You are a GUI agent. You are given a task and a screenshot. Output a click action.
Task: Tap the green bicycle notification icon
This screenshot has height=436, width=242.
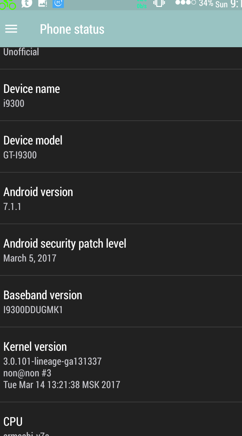point(8,4)
